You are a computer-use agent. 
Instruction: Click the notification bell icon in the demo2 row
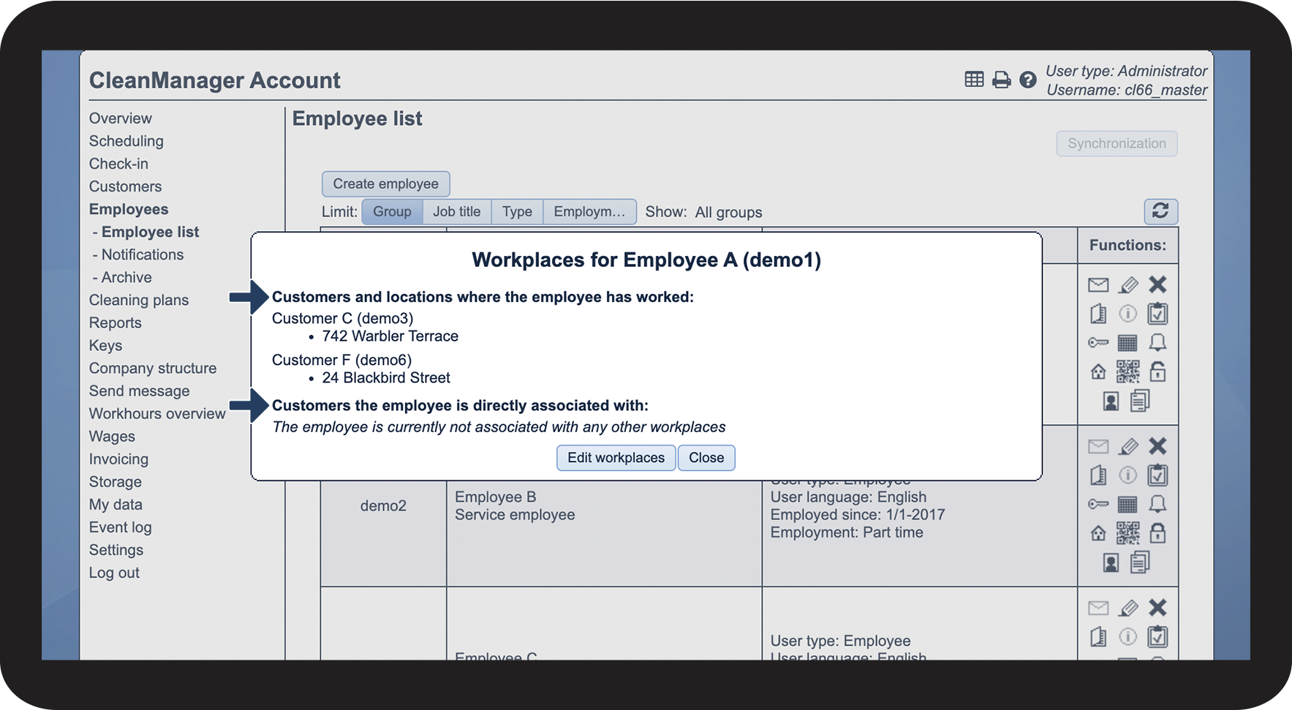coord(1157,504)
